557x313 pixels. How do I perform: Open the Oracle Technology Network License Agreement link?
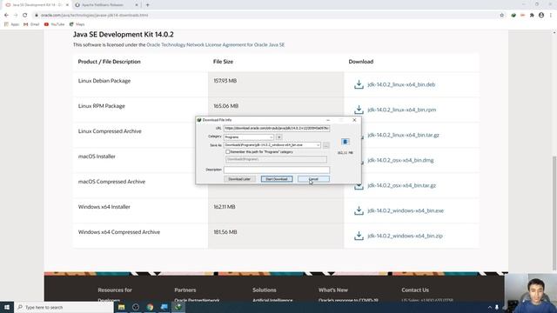coord(215,44)
